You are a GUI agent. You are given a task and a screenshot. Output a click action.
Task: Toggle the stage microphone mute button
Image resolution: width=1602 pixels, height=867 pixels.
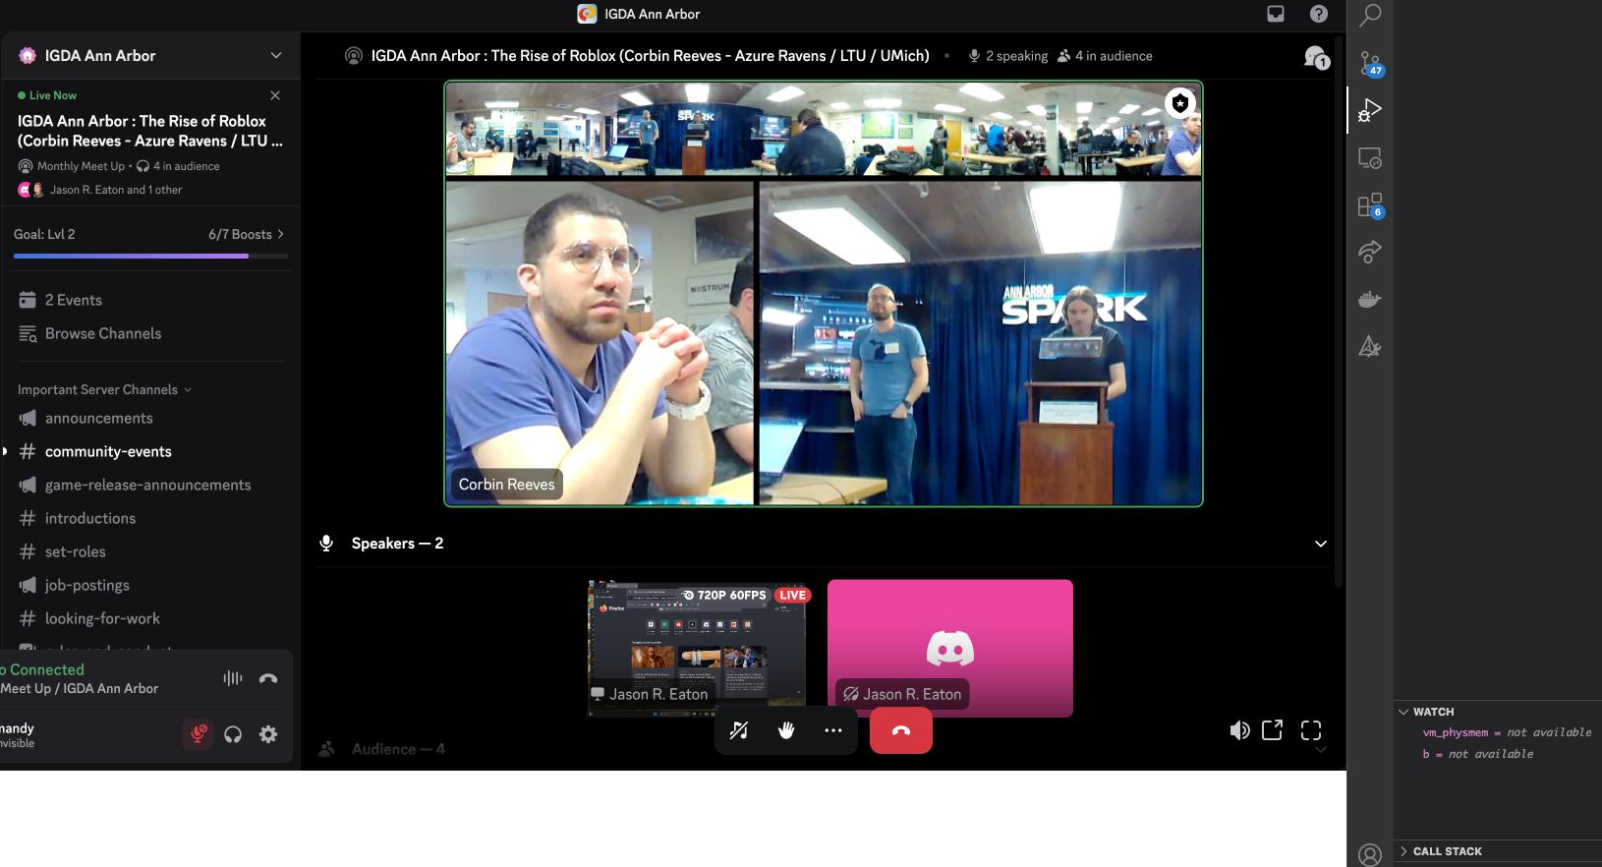(x=739, y=730)
